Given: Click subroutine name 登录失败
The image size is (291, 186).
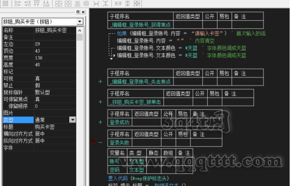Looking at the screenshot, I should tap(119, 143).
